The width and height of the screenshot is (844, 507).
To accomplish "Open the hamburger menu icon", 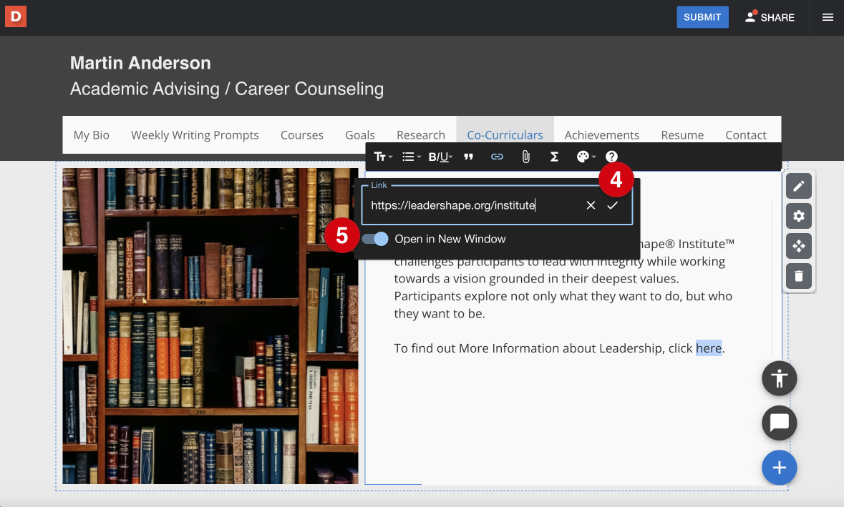I will pos(828,18).
